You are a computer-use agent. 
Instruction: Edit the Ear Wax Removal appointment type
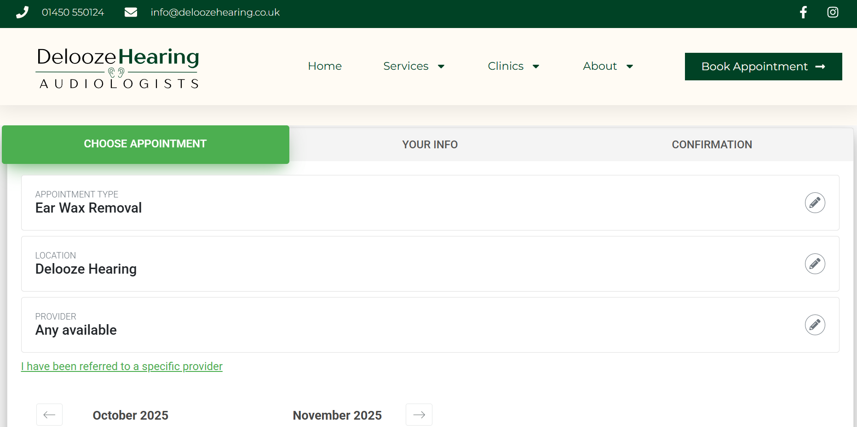pos(814,202)
